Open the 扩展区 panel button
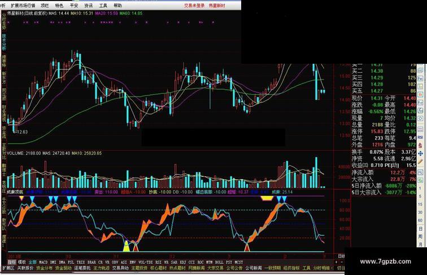The height and width of the screenshot is (275, 427). point(8,268)
